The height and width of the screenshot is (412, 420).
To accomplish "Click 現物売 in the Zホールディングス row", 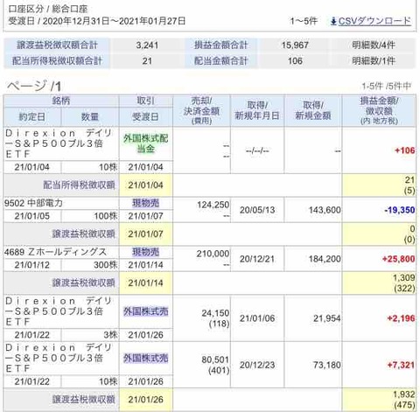I will tap(146, 252).
